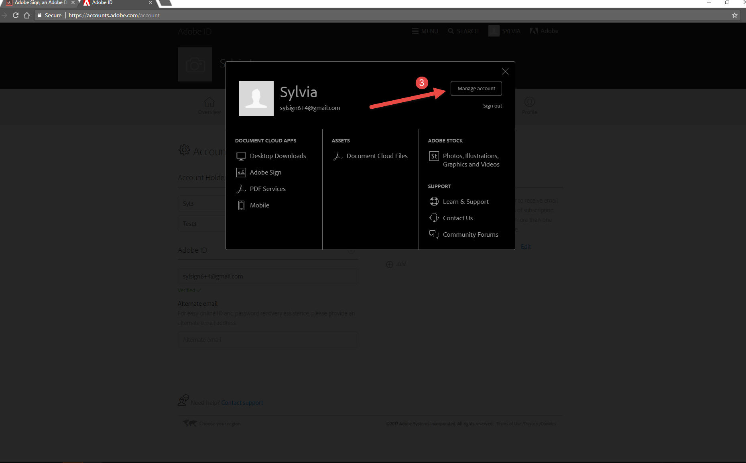Open Desktop Downloads link

click(278, 156)
